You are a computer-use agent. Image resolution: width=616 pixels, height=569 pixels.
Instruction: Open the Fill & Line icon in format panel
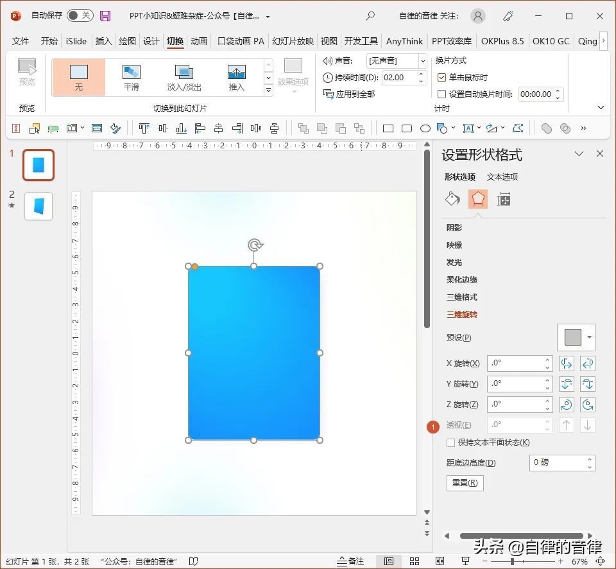coord(452,199)
